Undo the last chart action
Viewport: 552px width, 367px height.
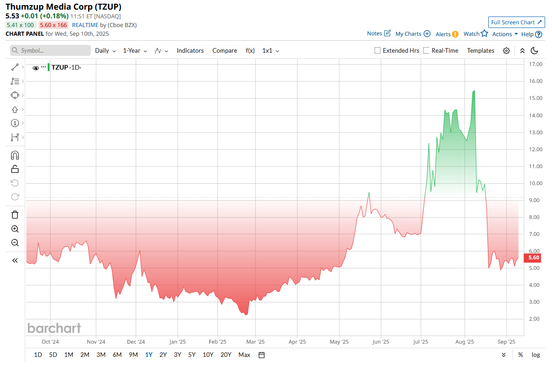(15, 183)
